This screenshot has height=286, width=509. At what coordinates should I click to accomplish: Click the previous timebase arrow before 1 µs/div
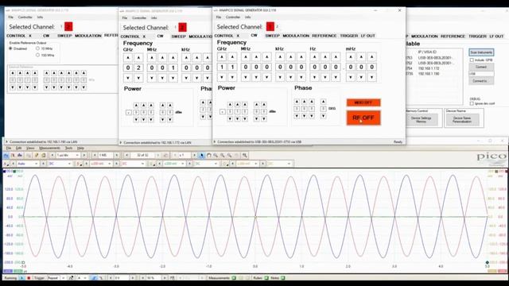[52, 156]
